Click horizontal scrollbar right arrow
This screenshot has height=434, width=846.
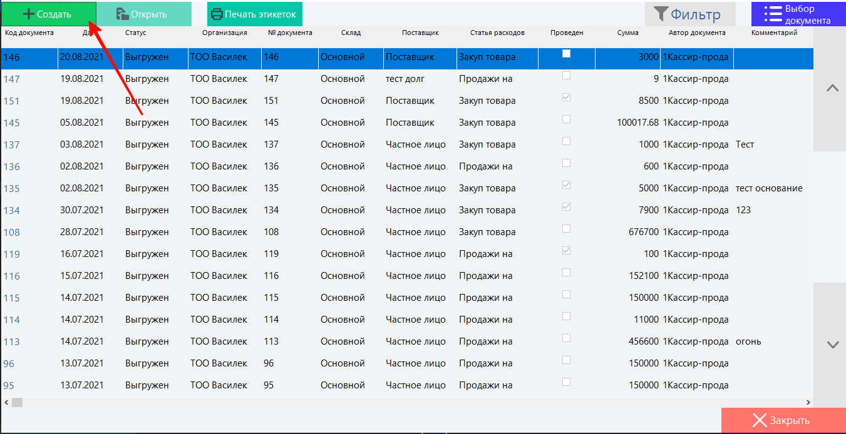coord(808,403)
